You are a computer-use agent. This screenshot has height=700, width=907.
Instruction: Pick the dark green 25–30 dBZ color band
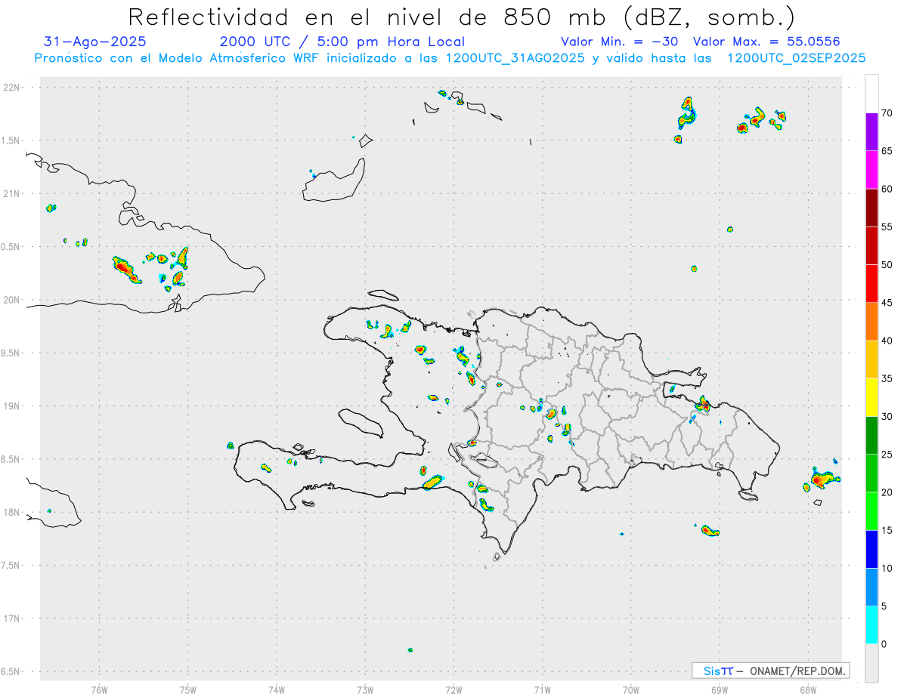pyautogui.click(x=871, y=436)
